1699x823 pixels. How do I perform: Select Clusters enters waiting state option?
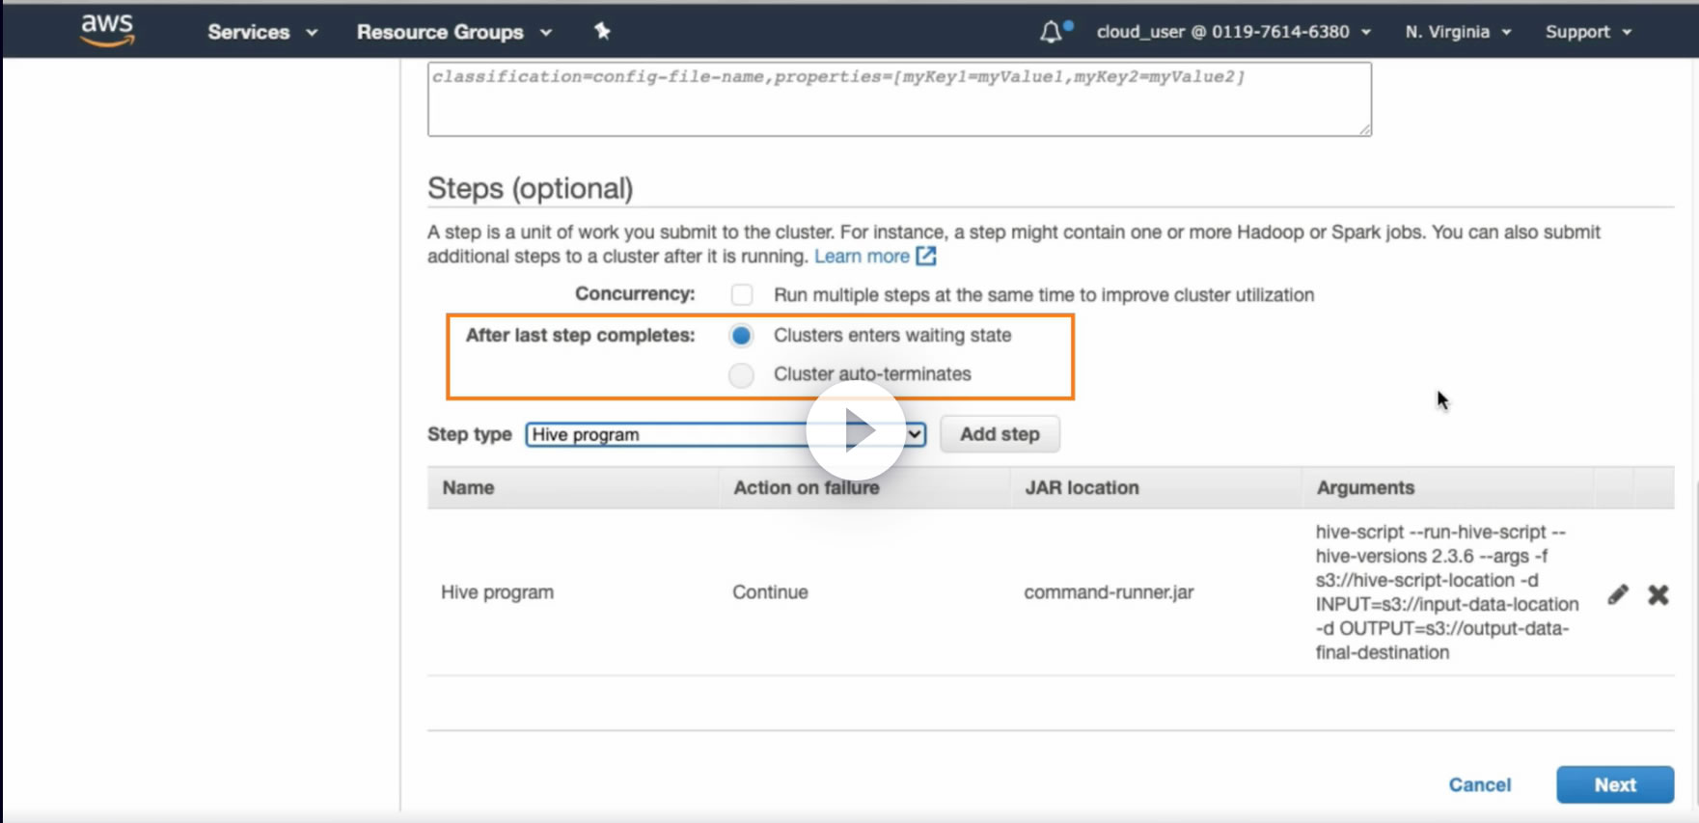click(742, 336)
